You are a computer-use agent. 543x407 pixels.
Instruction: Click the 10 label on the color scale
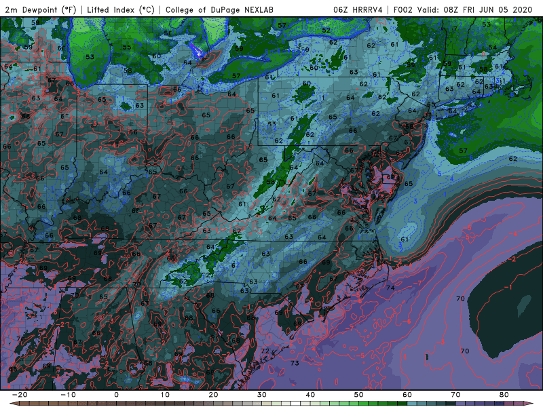point(165,395)
